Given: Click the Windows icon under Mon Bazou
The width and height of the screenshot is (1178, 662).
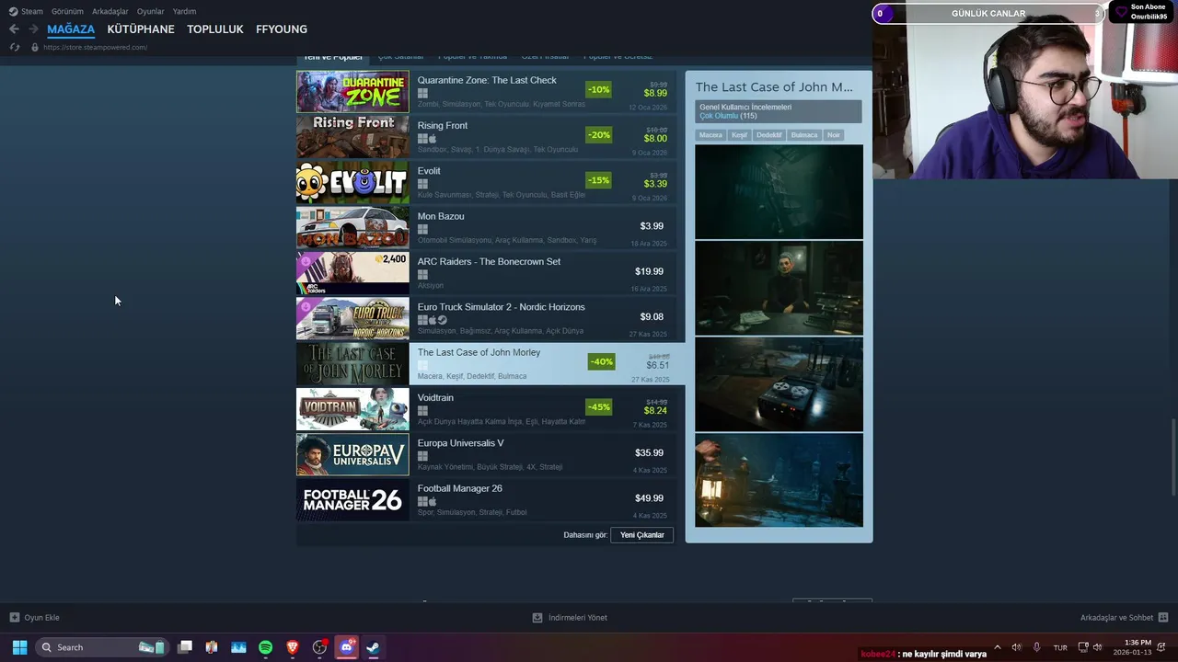Looking at the screenshot, I should [x=422, y=229].
